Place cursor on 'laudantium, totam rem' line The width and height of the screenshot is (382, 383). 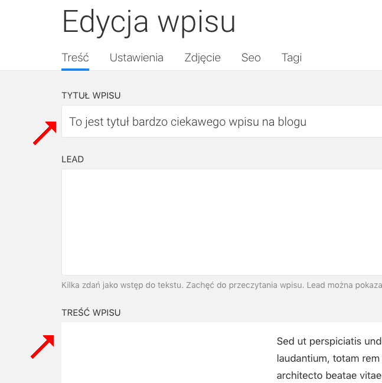(x=328, y=358)
